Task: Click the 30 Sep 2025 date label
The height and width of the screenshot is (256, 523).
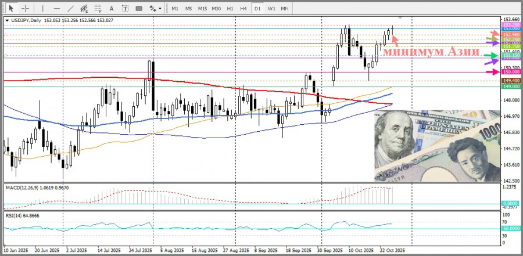Action: (x=330, y=250)
